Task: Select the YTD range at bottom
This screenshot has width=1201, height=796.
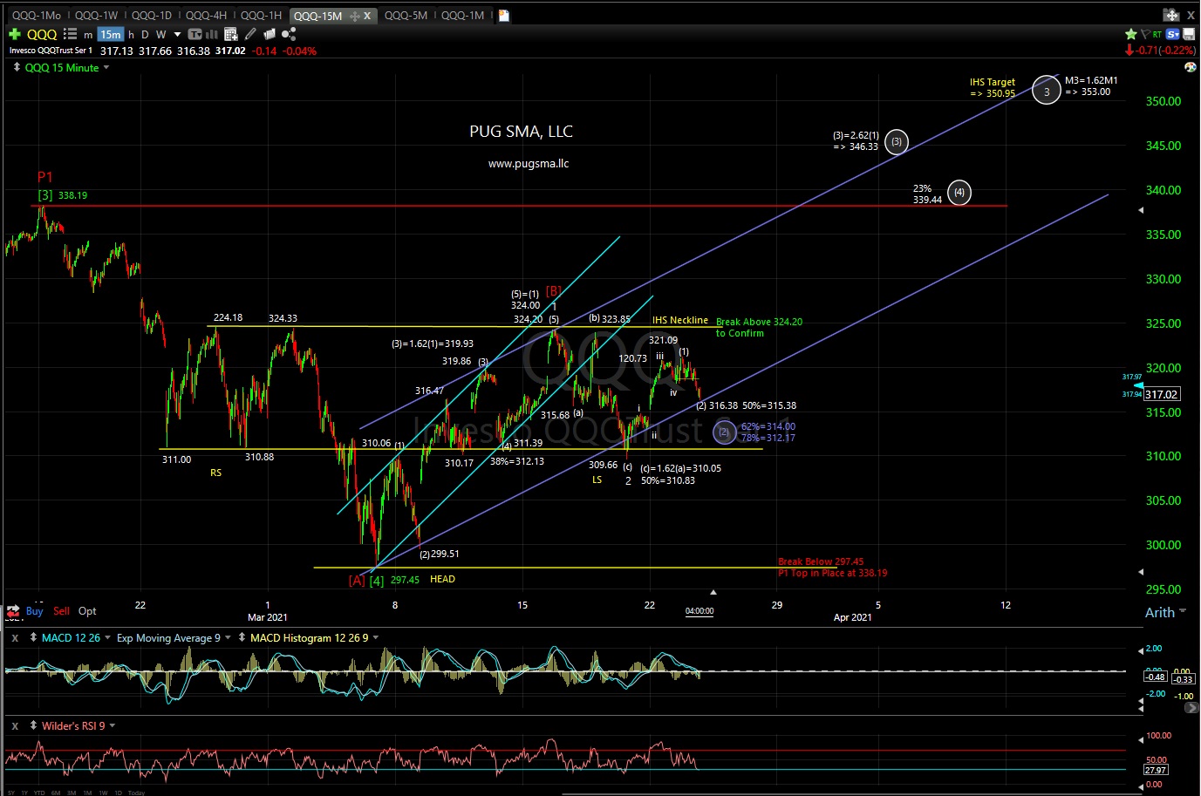Action: coord(39,793)
